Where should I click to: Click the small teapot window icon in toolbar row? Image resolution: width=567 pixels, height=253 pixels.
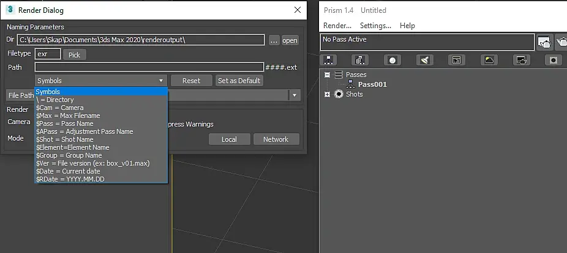pyautogui.click(x=521, y=60)
